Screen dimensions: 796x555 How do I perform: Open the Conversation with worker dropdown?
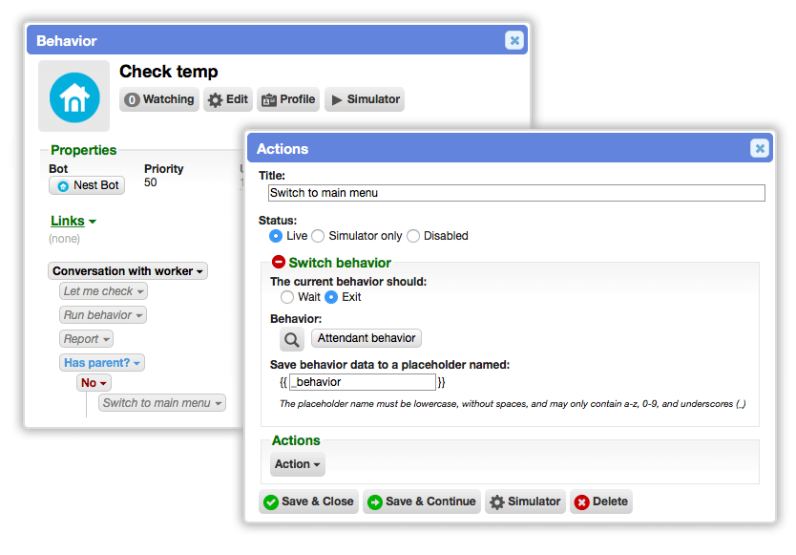128,271
